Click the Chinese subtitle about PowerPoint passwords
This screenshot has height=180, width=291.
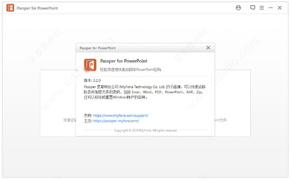coord(130,69)
